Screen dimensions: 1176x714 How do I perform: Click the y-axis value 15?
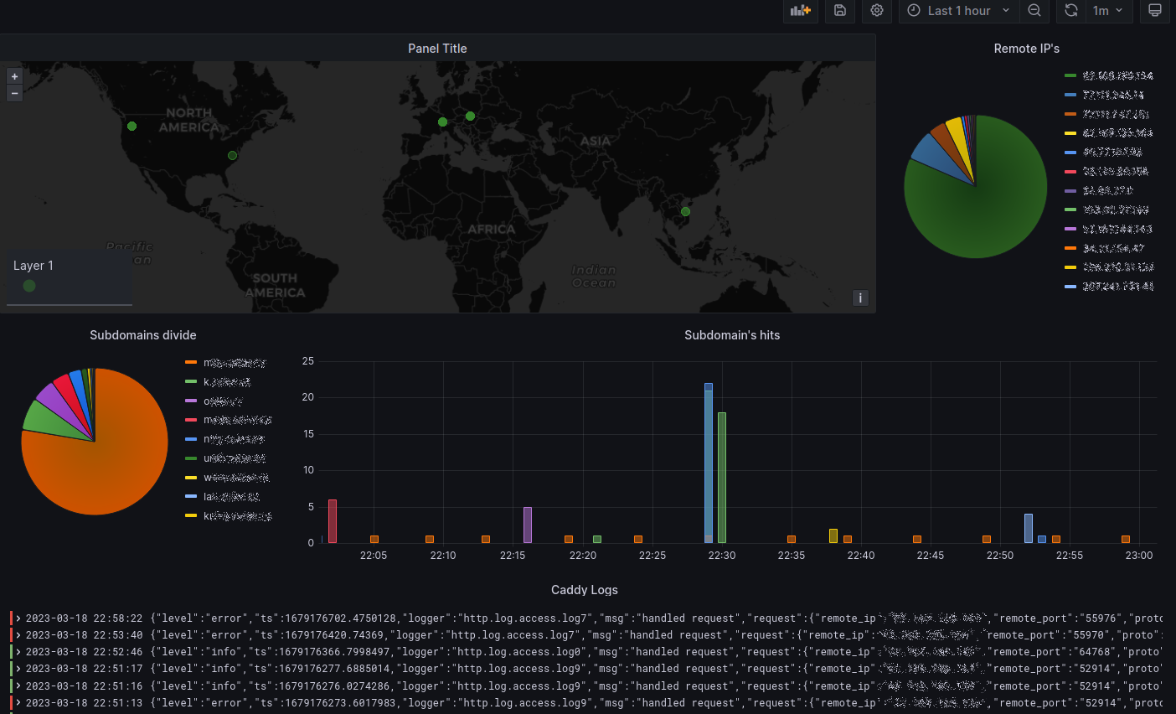pyautogui.click(x=308, y=434)
